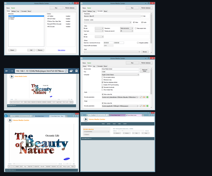Click Home Media Center play logo in mobile browser

click(12, 77)
